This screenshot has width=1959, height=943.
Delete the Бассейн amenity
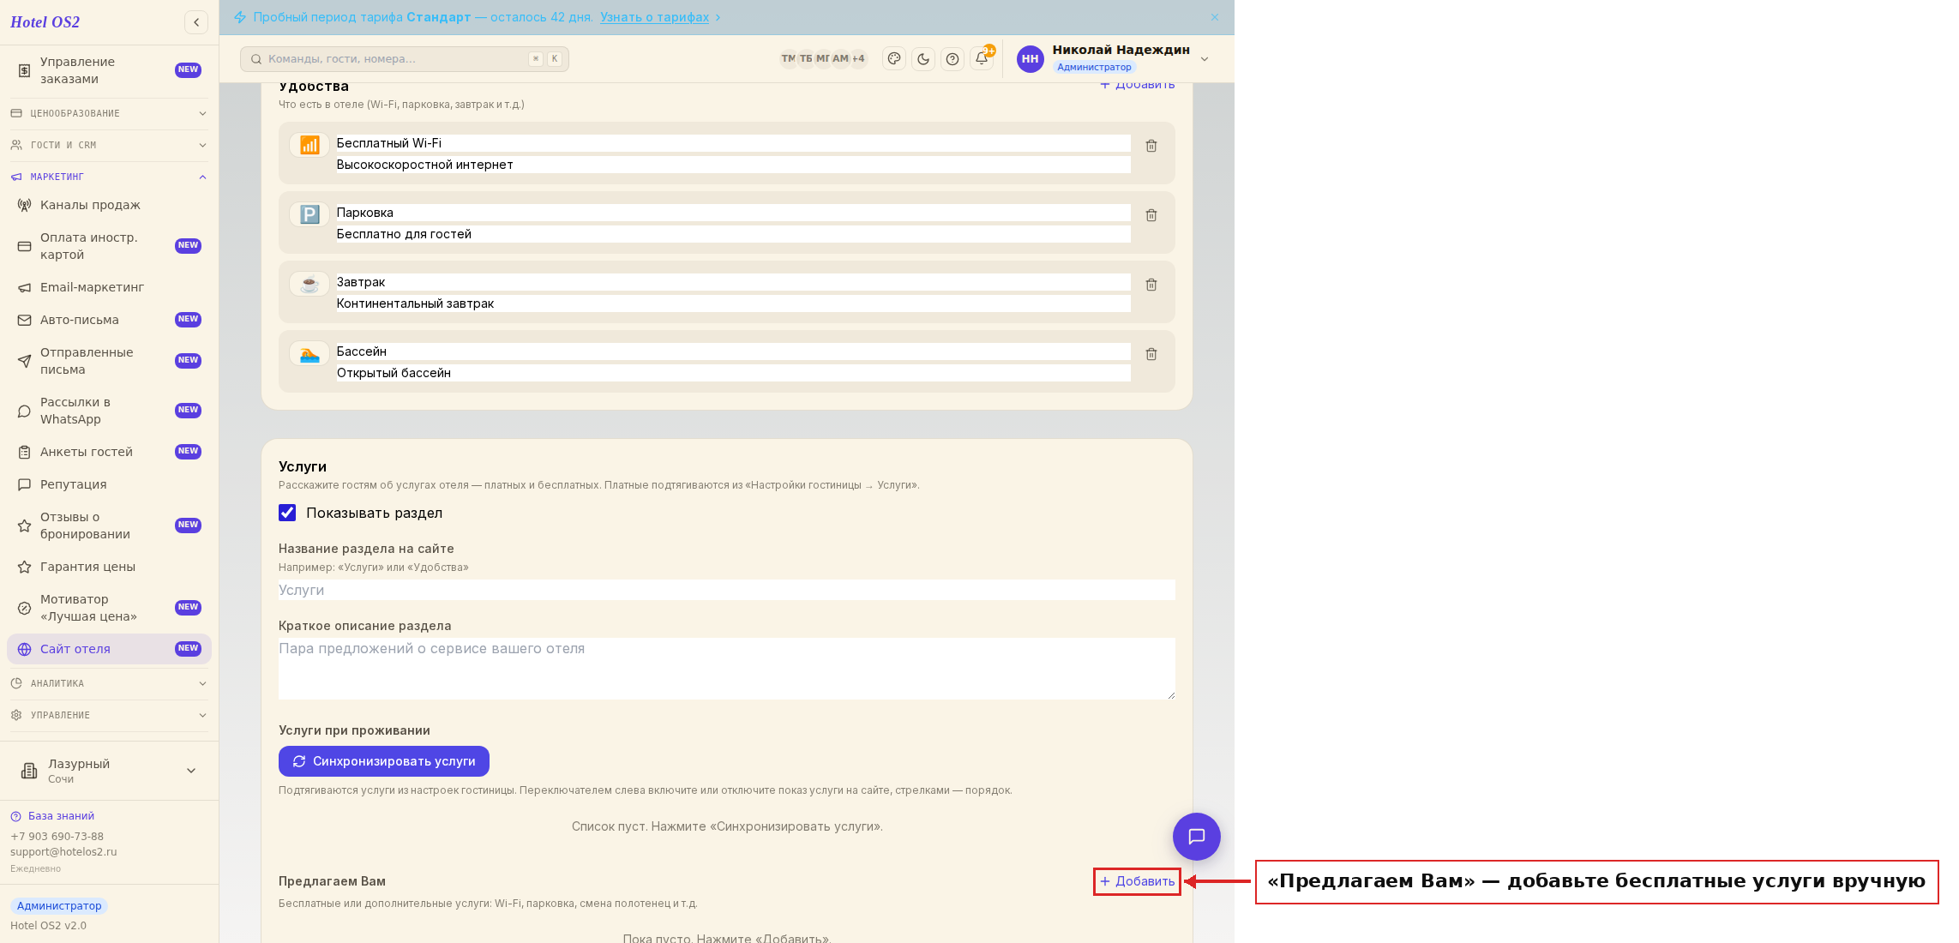click(1151, 354)
